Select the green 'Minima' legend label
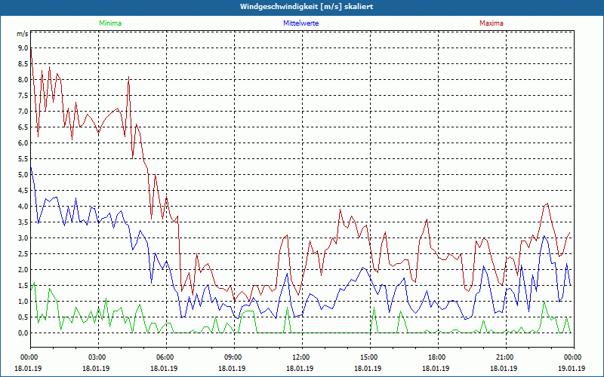 (x=110, y=23)
